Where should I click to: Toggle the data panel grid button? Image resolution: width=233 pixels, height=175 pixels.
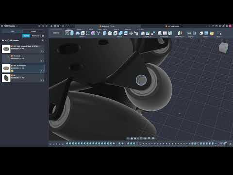click(43, 36)
